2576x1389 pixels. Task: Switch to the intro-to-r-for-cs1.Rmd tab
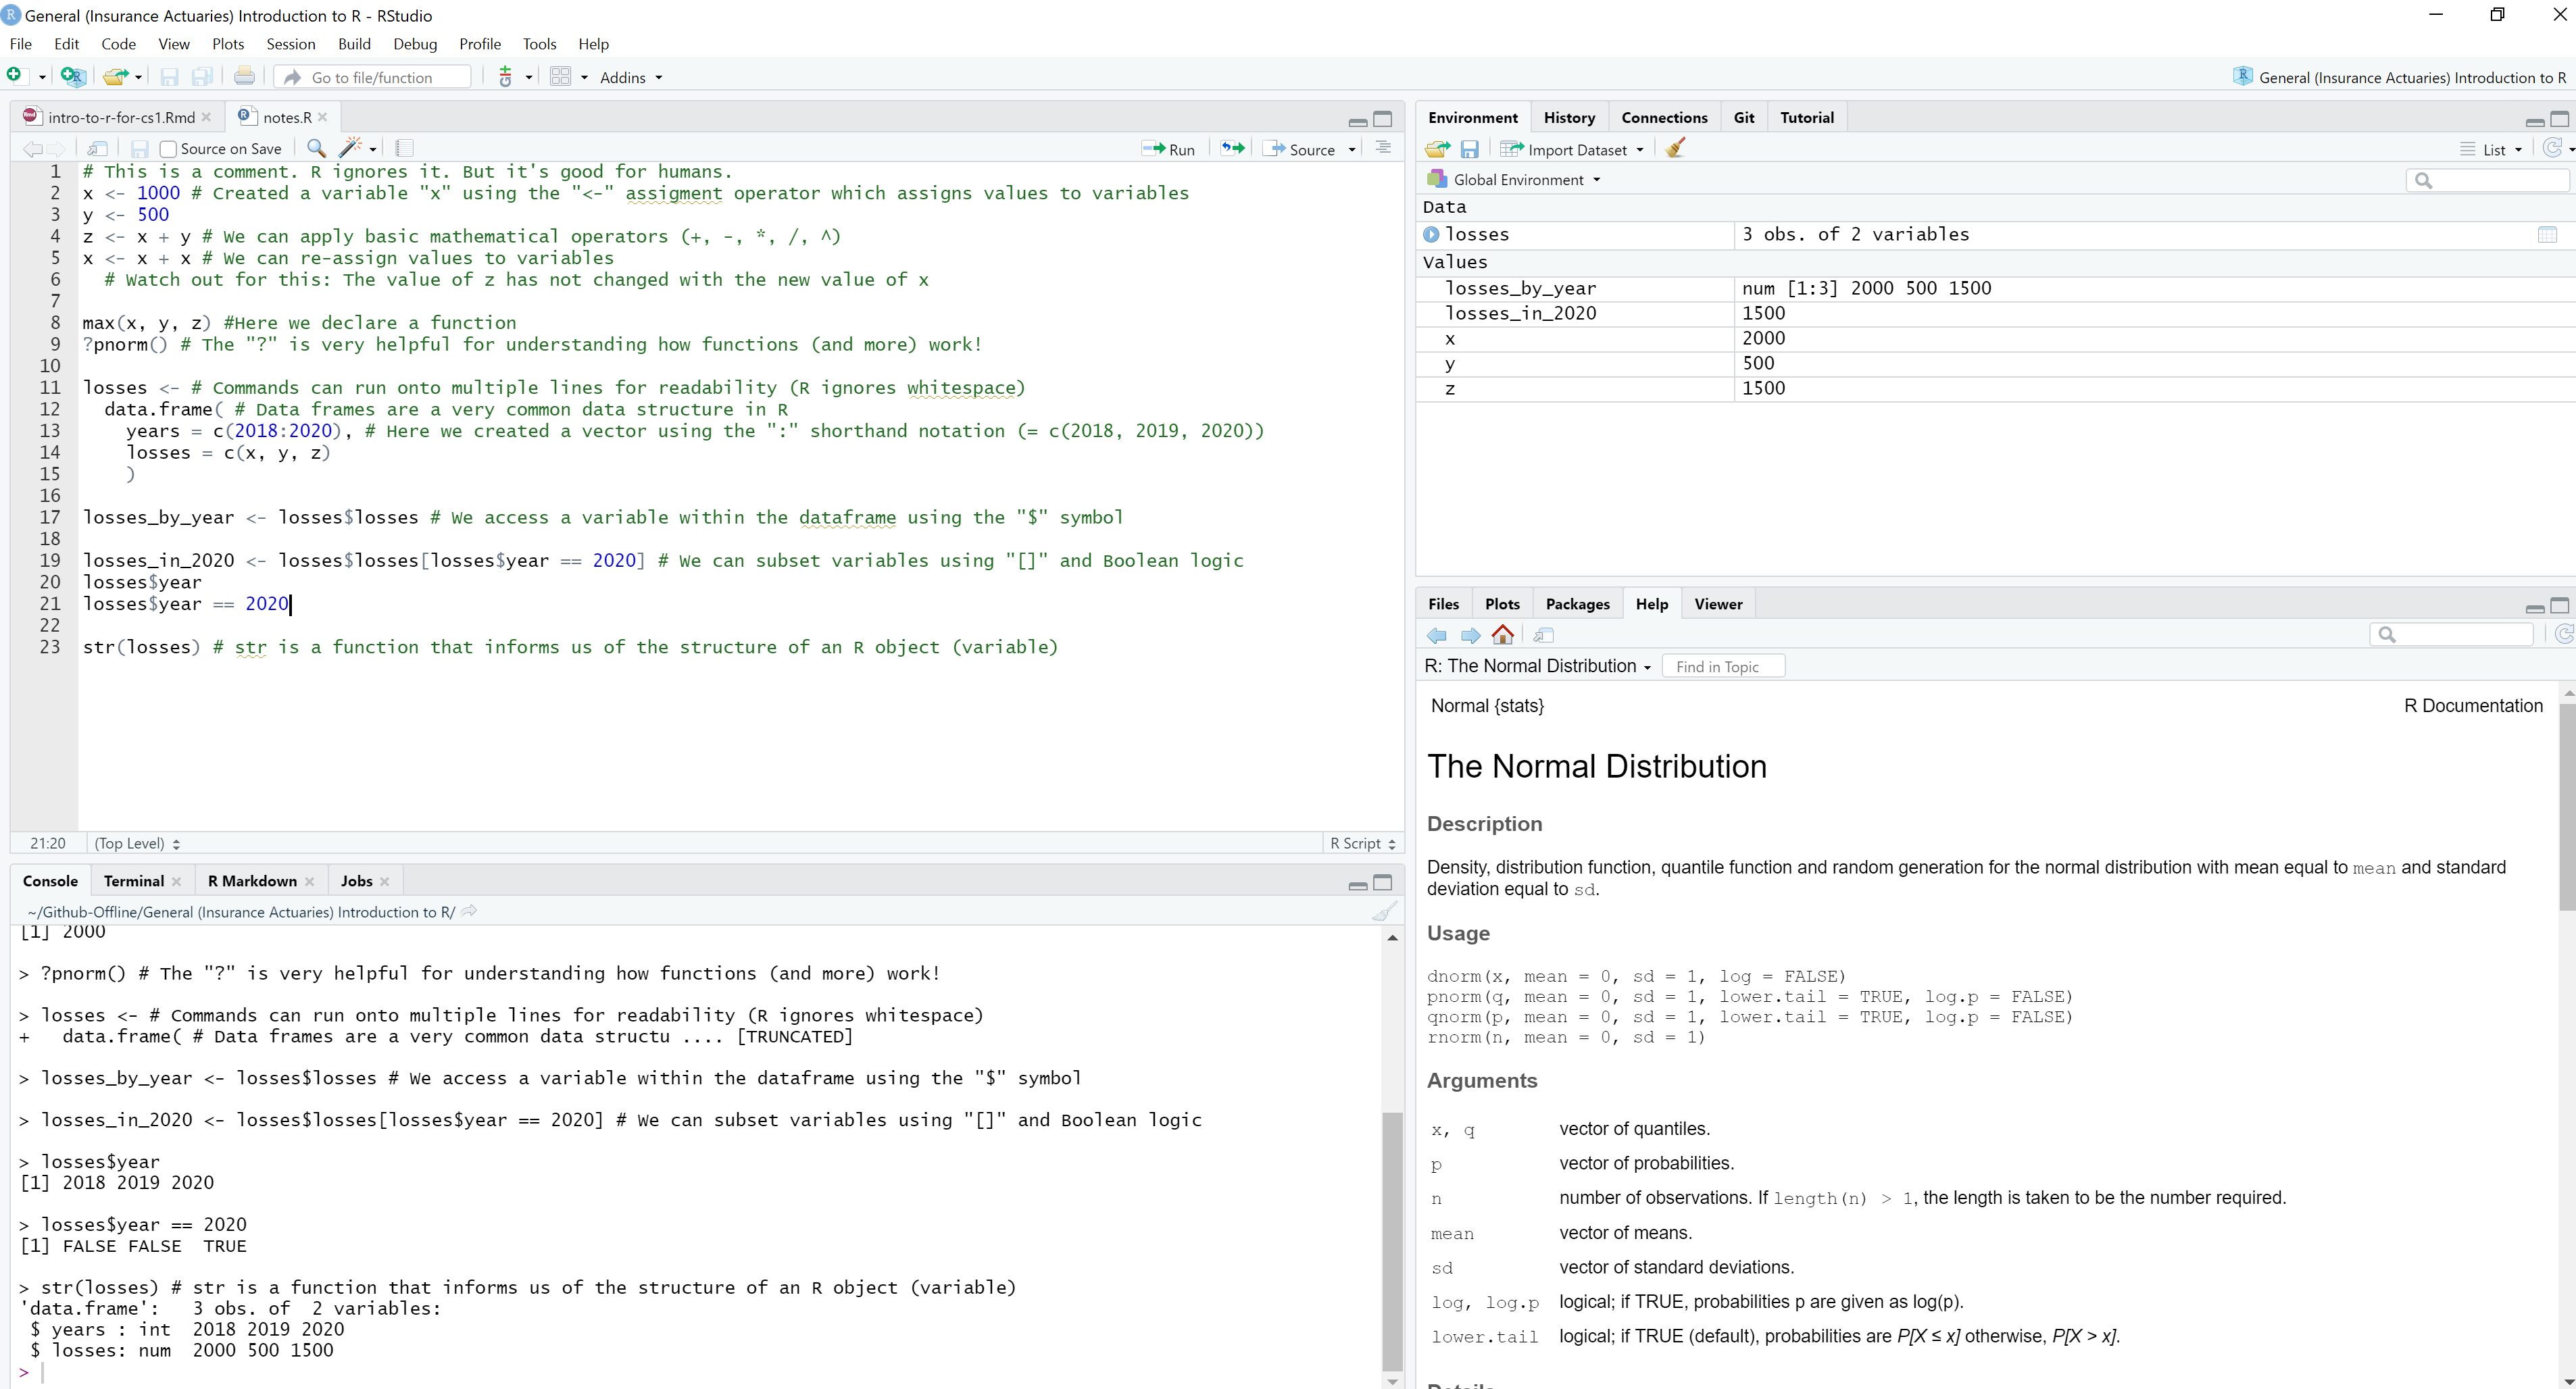pos(121,117)
